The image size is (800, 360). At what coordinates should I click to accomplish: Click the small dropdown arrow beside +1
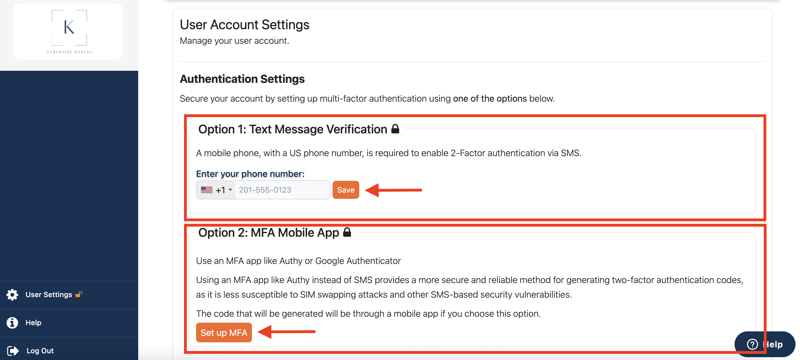click(x=230, y=190)
